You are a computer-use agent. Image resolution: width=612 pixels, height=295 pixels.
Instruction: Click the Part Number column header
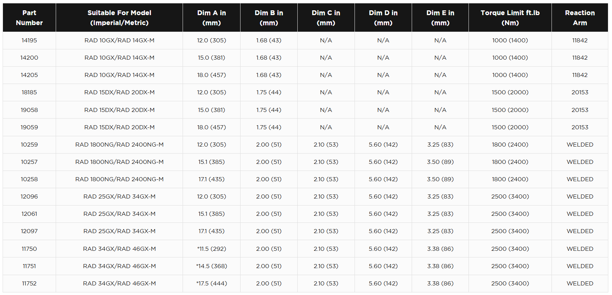click(29, 18)
